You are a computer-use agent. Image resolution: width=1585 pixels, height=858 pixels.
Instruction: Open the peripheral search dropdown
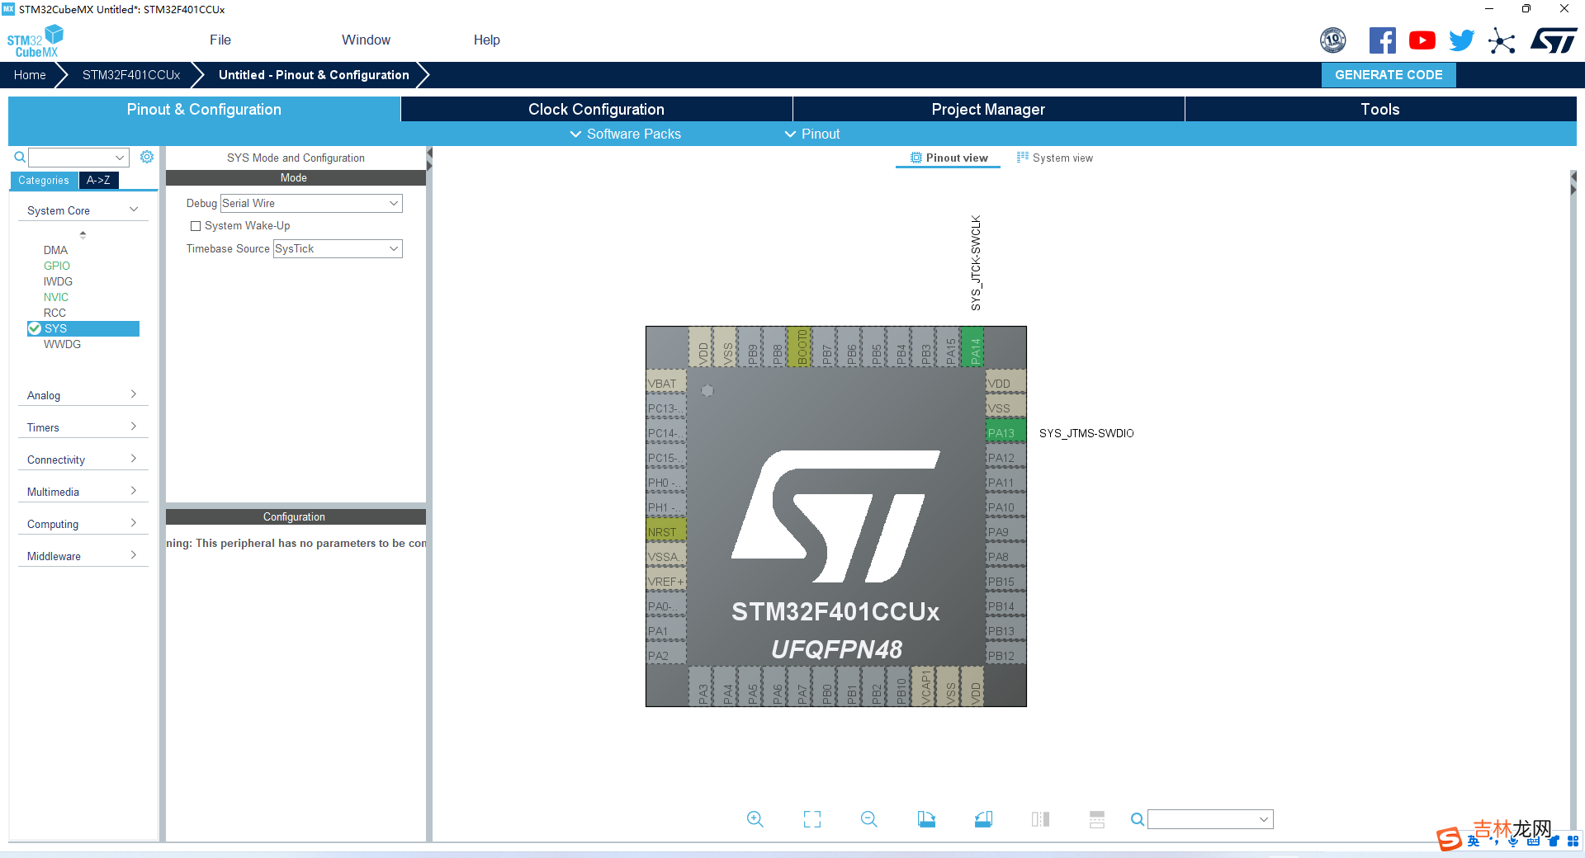(x=121, y=157)
